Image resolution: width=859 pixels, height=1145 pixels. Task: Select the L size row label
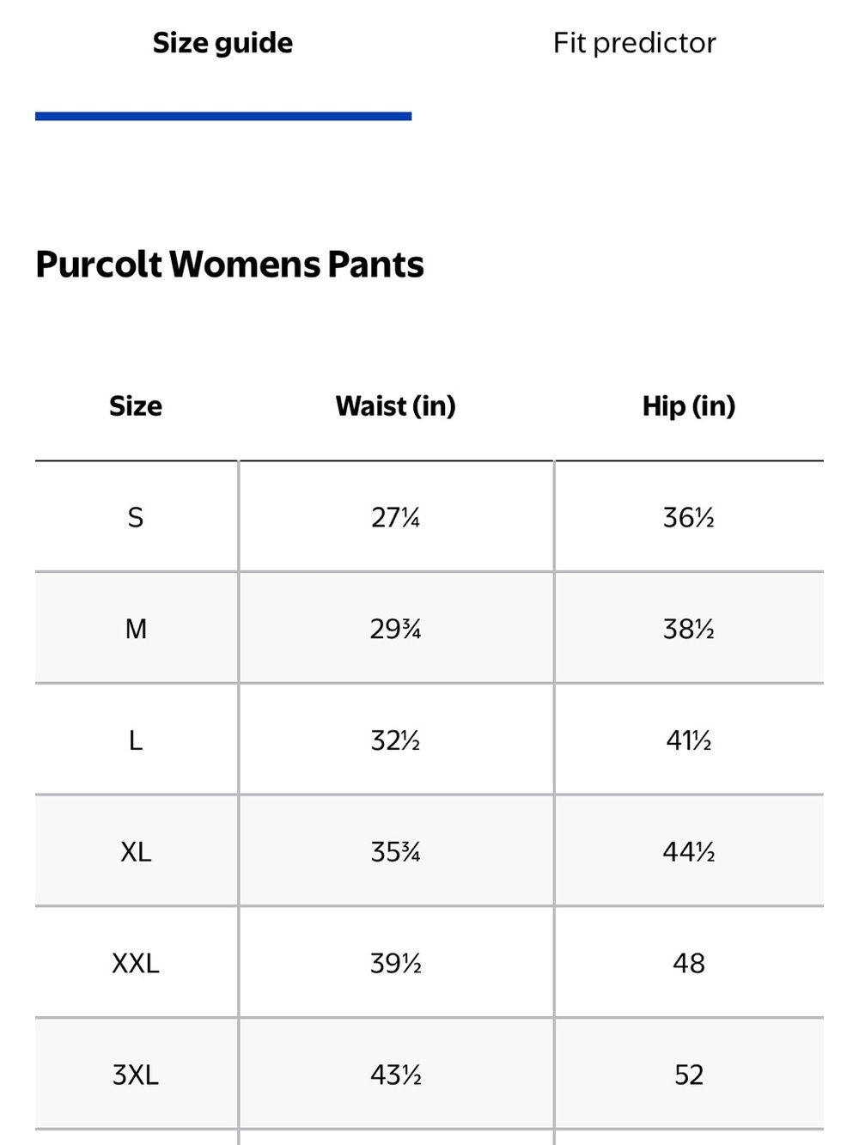pyautogui.click(x=136, y=740)
